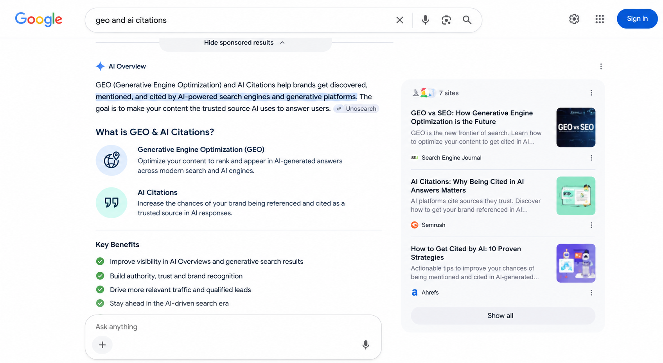Start voice search with the microphone icon
This screenshot has height=363, width=663.
click(x=425, y=20)
